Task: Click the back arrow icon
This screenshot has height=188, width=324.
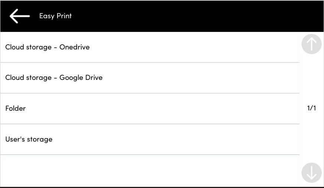Action: [x=19, y=16]
